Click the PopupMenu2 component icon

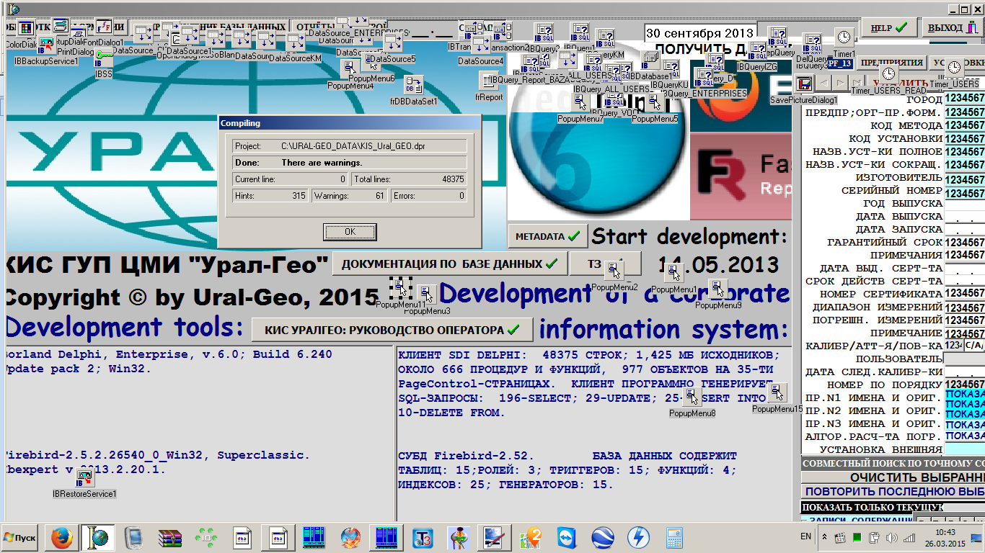coord(614,271)
